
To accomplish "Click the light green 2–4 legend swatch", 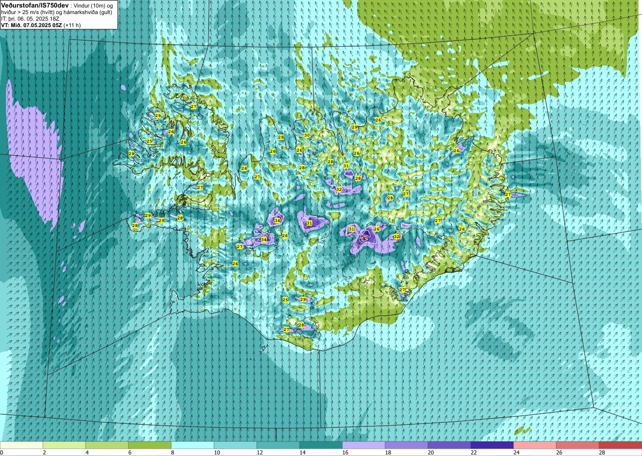I will (x=64, y=445).
